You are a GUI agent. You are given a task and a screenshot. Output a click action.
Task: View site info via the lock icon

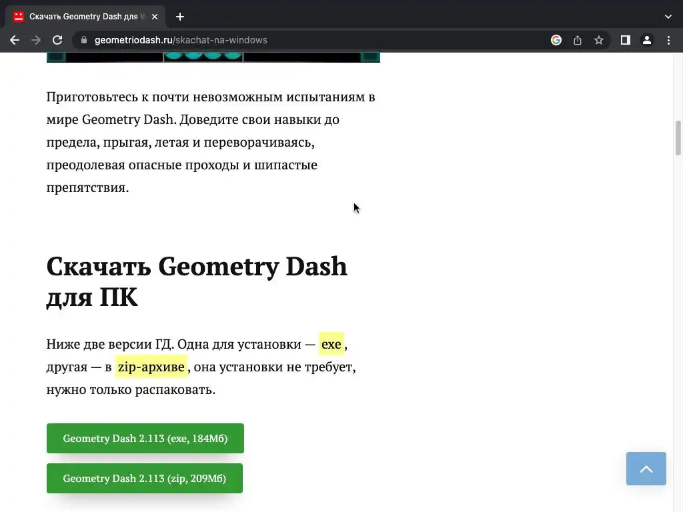point(84,40)
